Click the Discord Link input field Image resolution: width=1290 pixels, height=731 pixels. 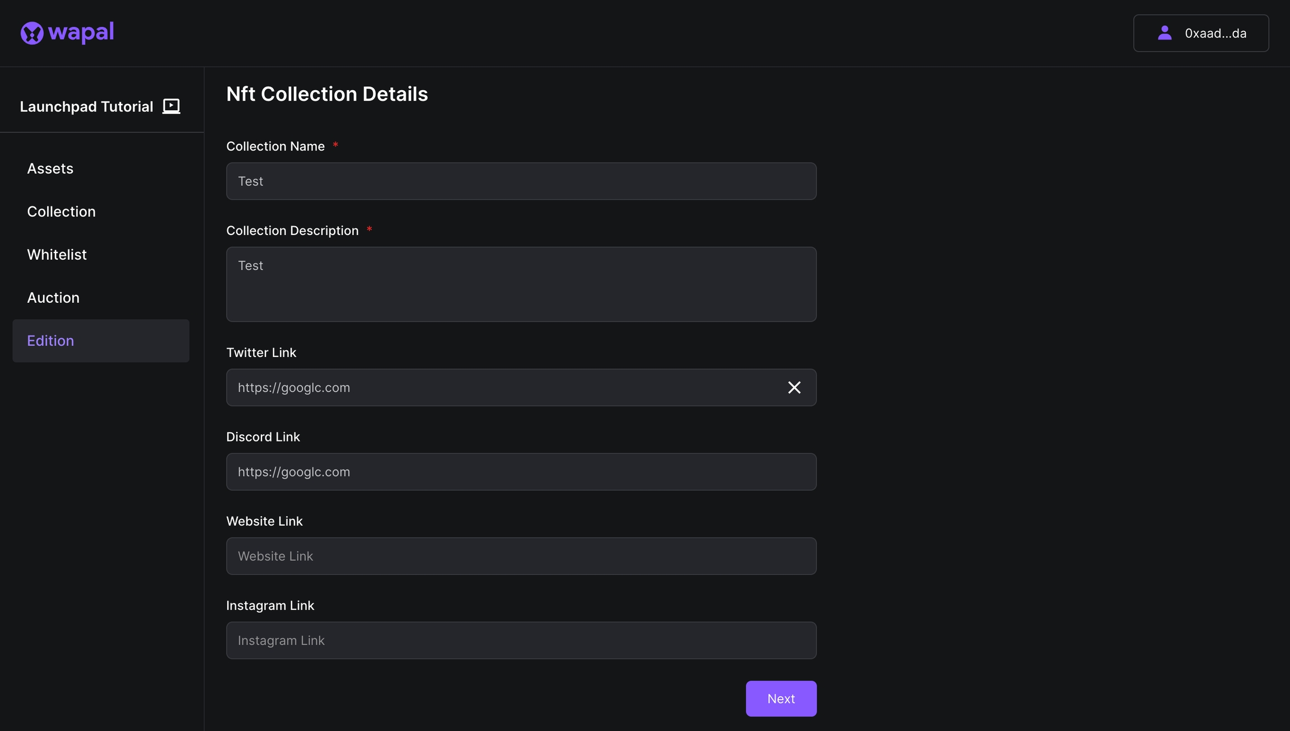coord(521,472)
